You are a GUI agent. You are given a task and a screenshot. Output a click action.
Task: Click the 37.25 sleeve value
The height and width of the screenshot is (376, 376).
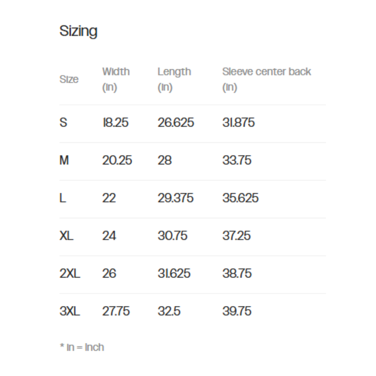pos(236,235)
